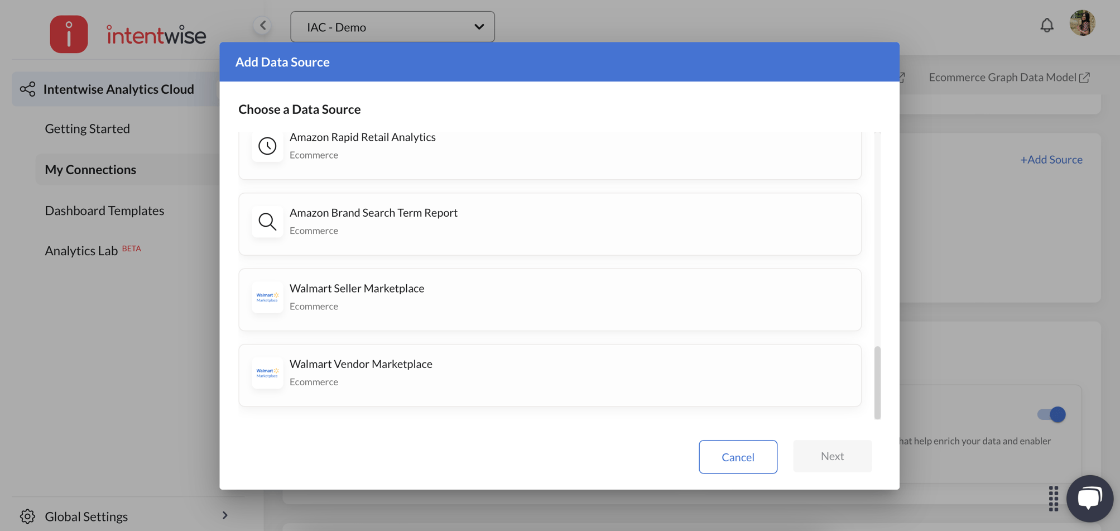Open Dashboard Templates
The image size is (1120, 531).
[x=104, y=211]
